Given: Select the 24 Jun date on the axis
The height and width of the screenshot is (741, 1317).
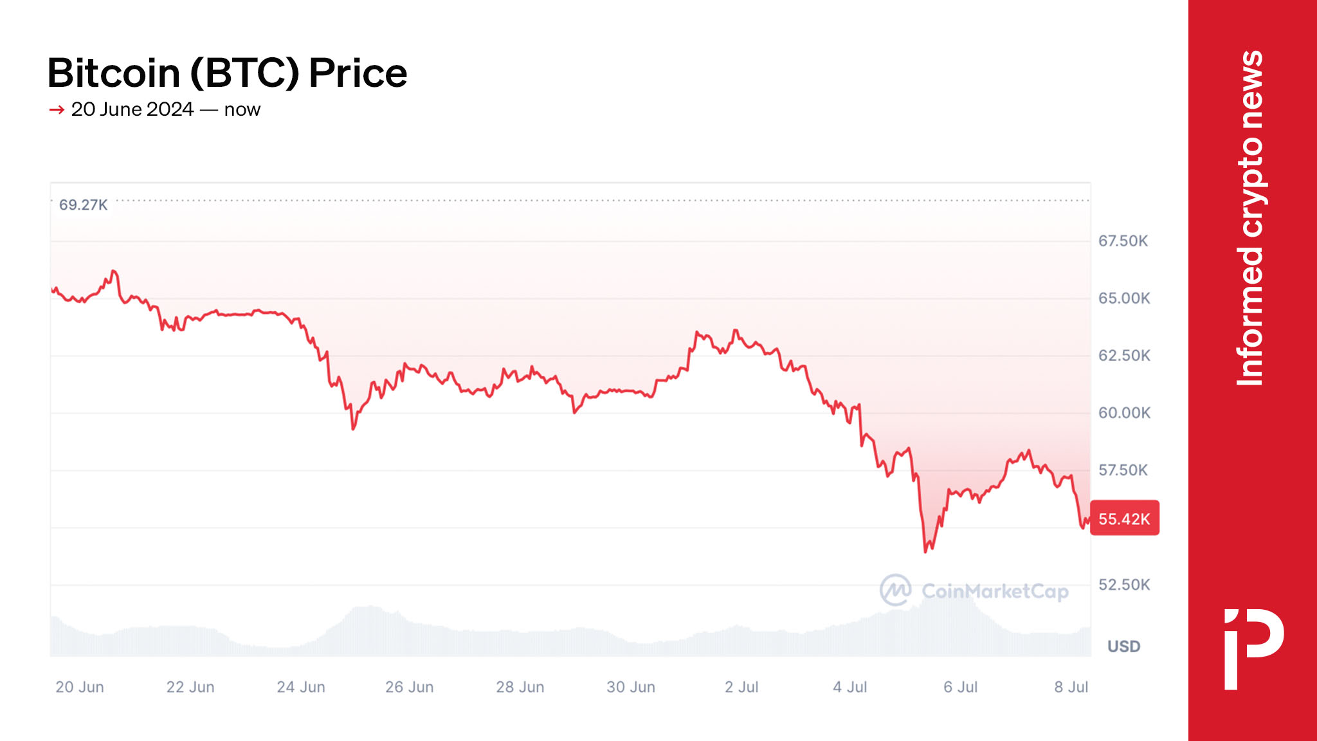Looking at the screenshot, I should click(x=301, y=687).
